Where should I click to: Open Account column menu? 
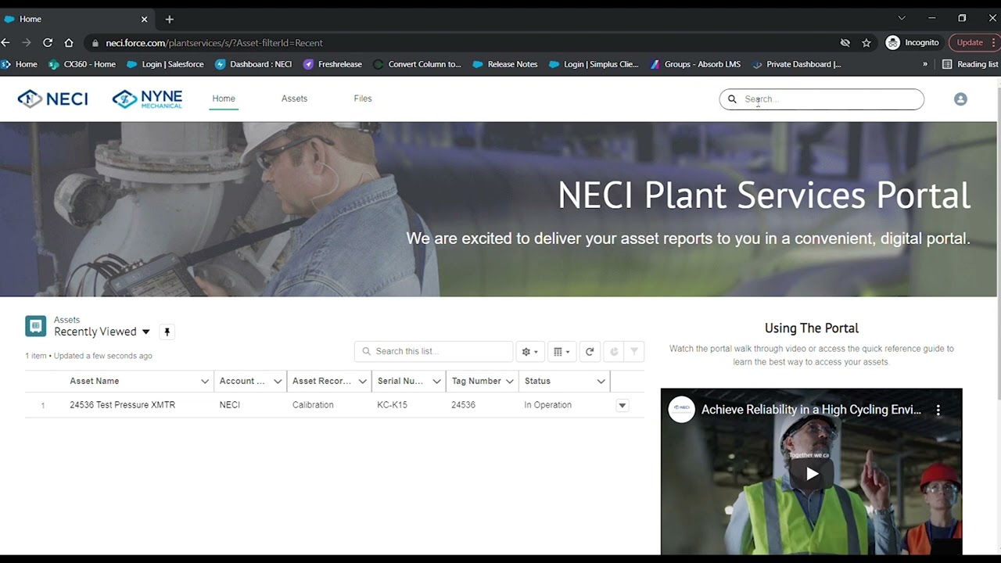click(x=278, y=382)
